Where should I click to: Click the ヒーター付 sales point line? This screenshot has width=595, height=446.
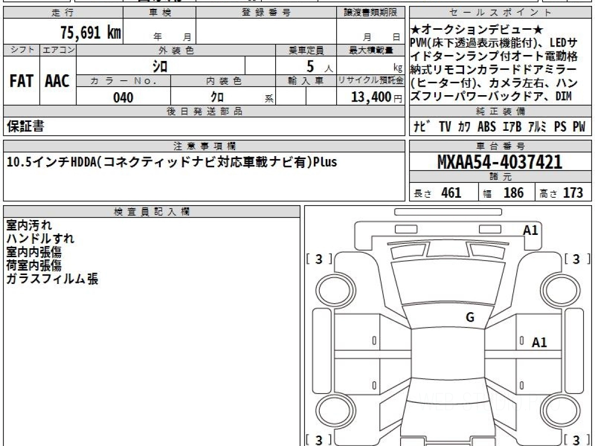point(494,83)
